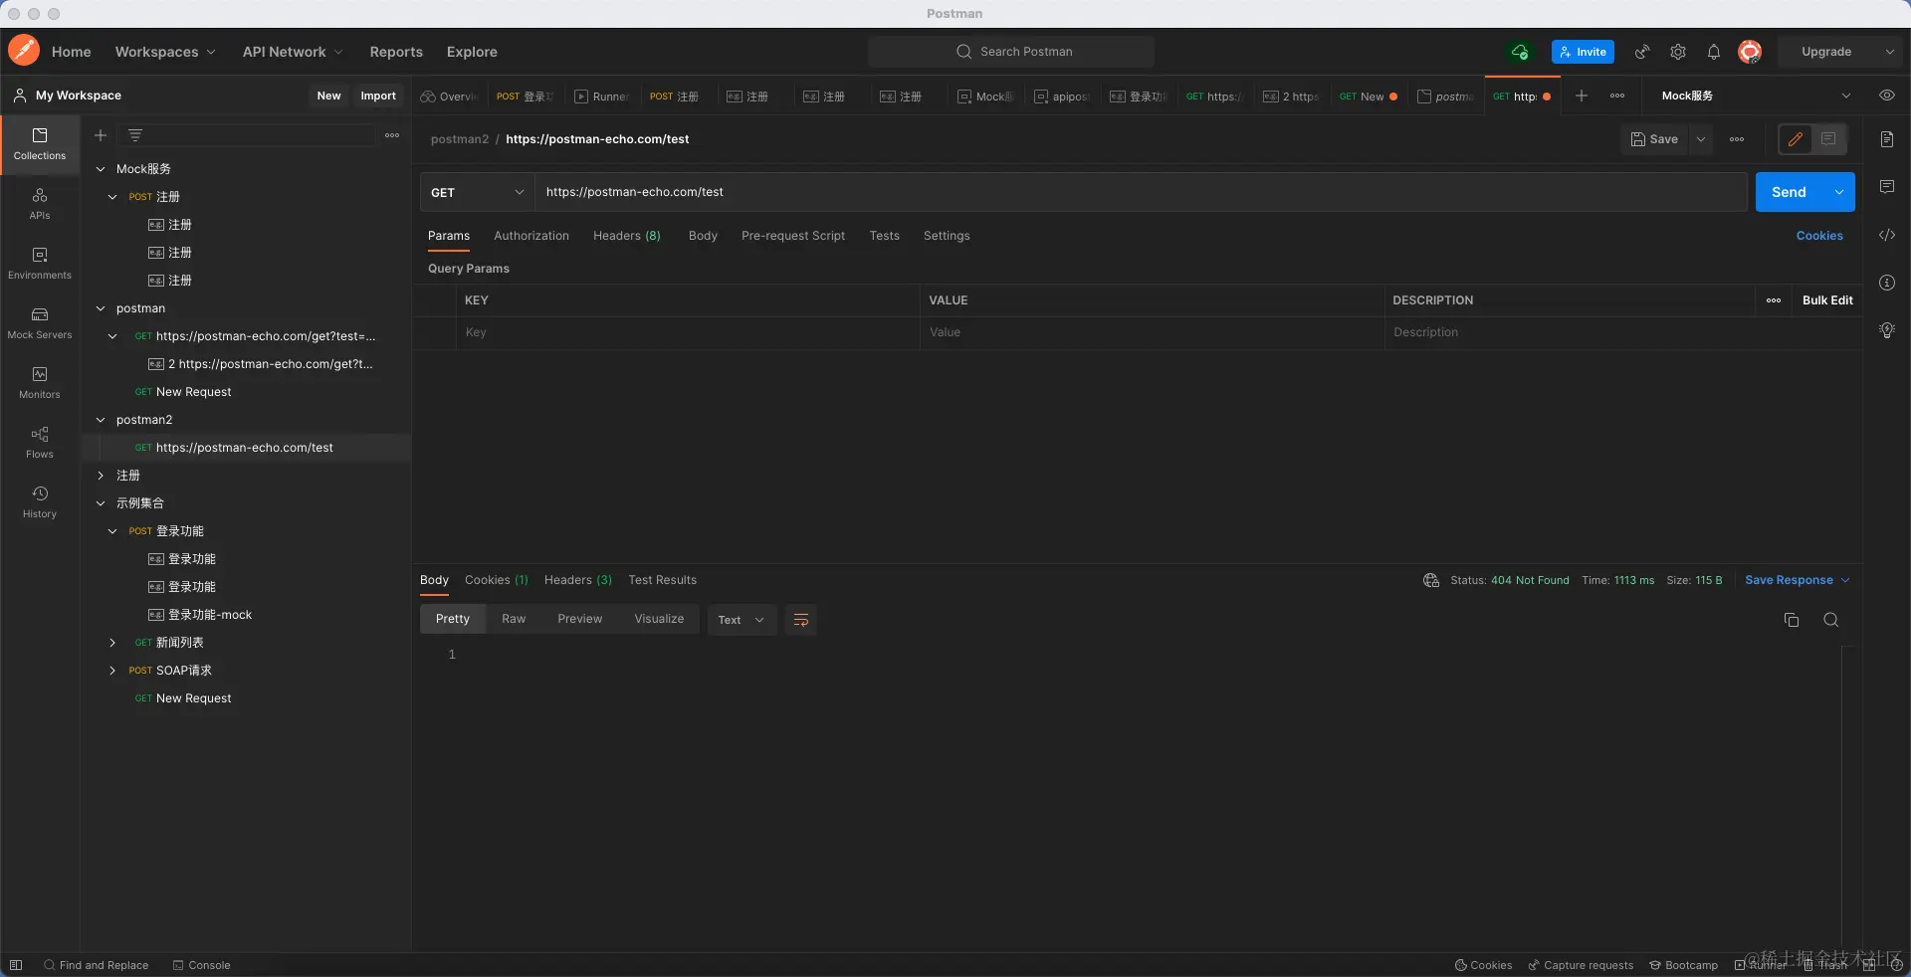The width and height of the screenshot is (1911, 977).
Task: Expand the 注册 collection
Action: (101, 476)
